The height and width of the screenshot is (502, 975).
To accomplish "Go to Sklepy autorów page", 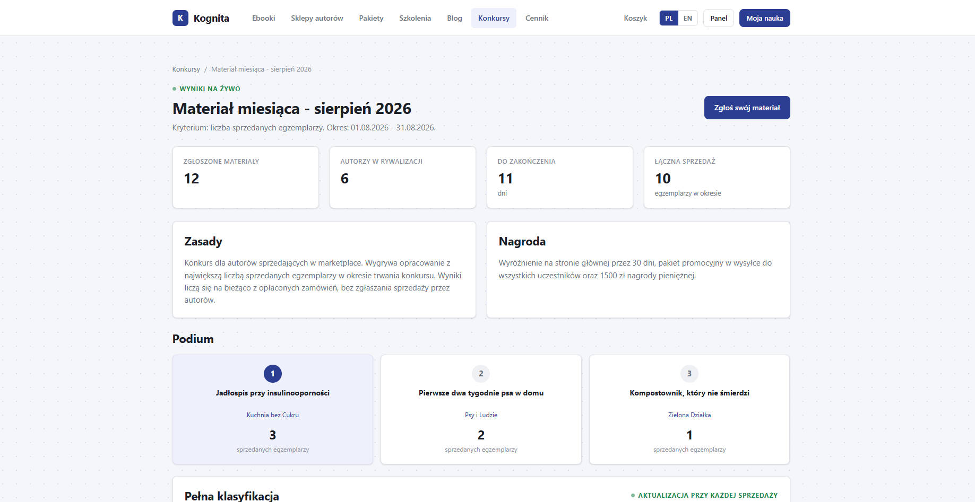I will pyautogui.click(x=317, y=18).
